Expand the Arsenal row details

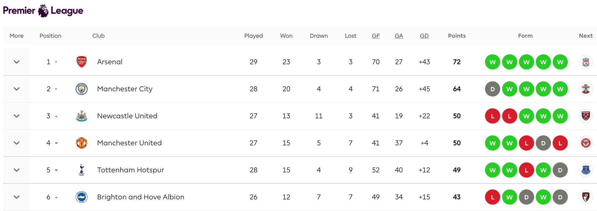click(17, 62)
